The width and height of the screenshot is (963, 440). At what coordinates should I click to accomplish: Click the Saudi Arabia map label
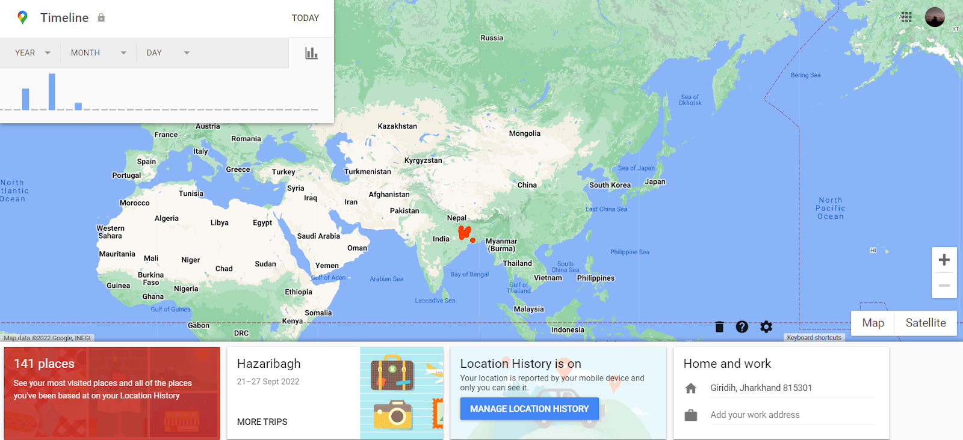coord(318,236)
